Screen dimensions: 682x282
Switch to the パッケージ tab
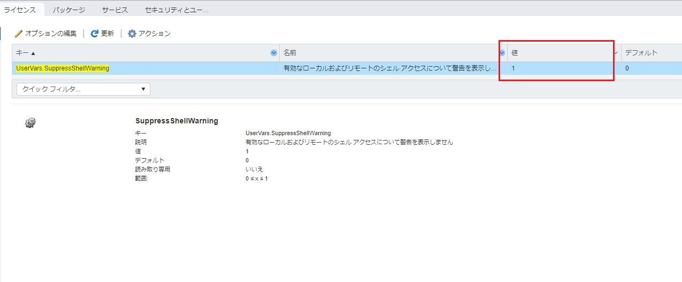click(x=69, y=10)
